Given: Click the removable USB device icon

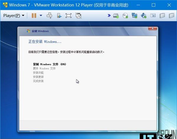Looking at the screenshot, I should (59, 15).
